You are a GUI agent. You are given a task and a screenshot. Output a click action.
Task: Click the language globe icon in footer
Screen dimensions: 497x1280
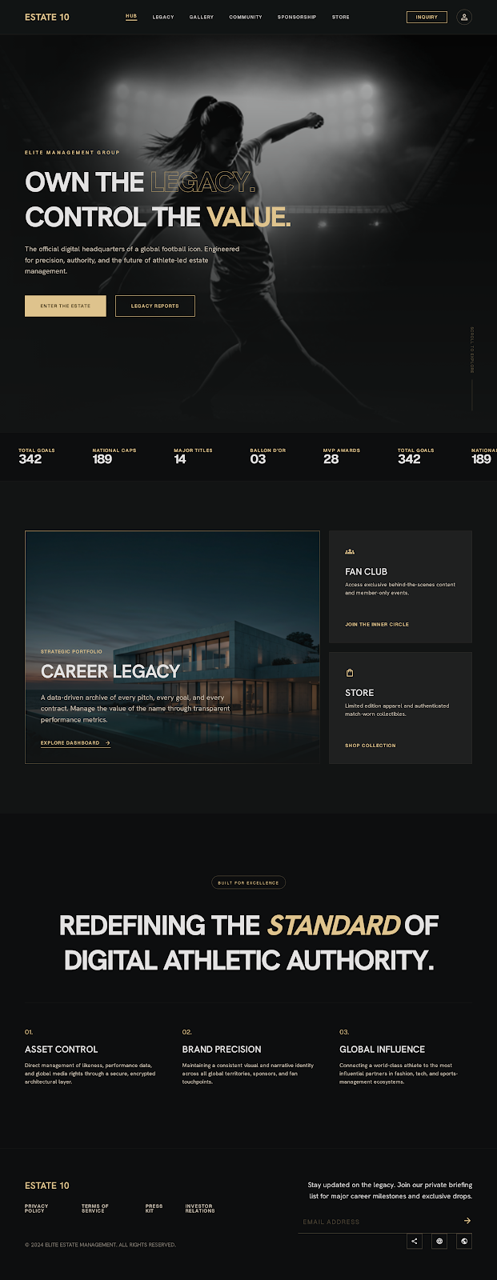[439, 1241]
